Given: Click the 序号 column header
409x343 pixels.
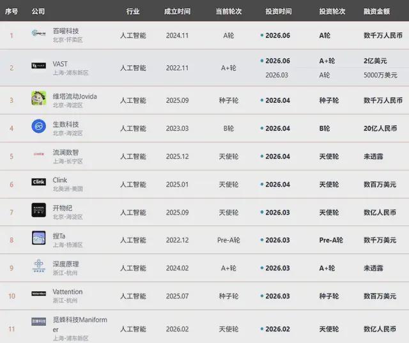Looking at the screenshot, I should coord(12,11).
